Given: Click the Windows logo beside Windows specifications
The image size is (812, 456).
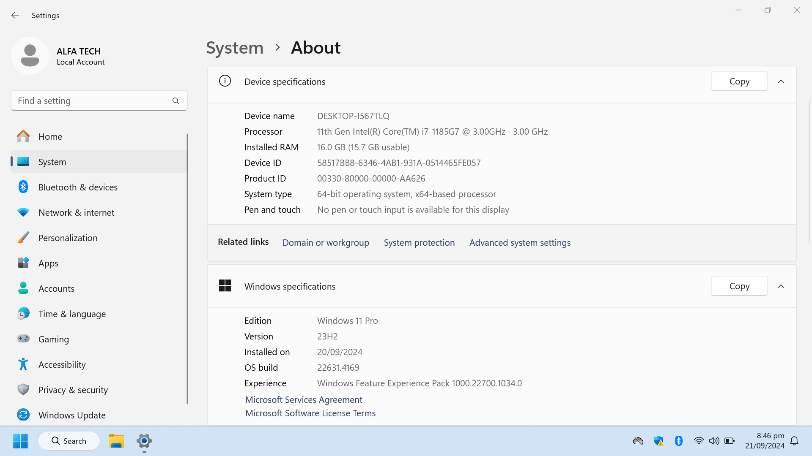Looking at the screenshot, I should pyautogui.click(x=225, y=286).
